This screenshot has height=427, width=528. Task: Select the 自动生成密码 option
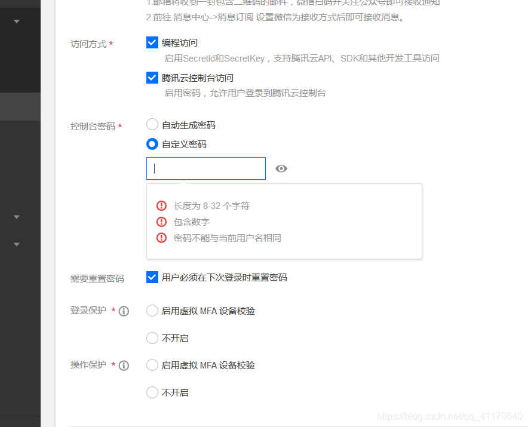152,125
